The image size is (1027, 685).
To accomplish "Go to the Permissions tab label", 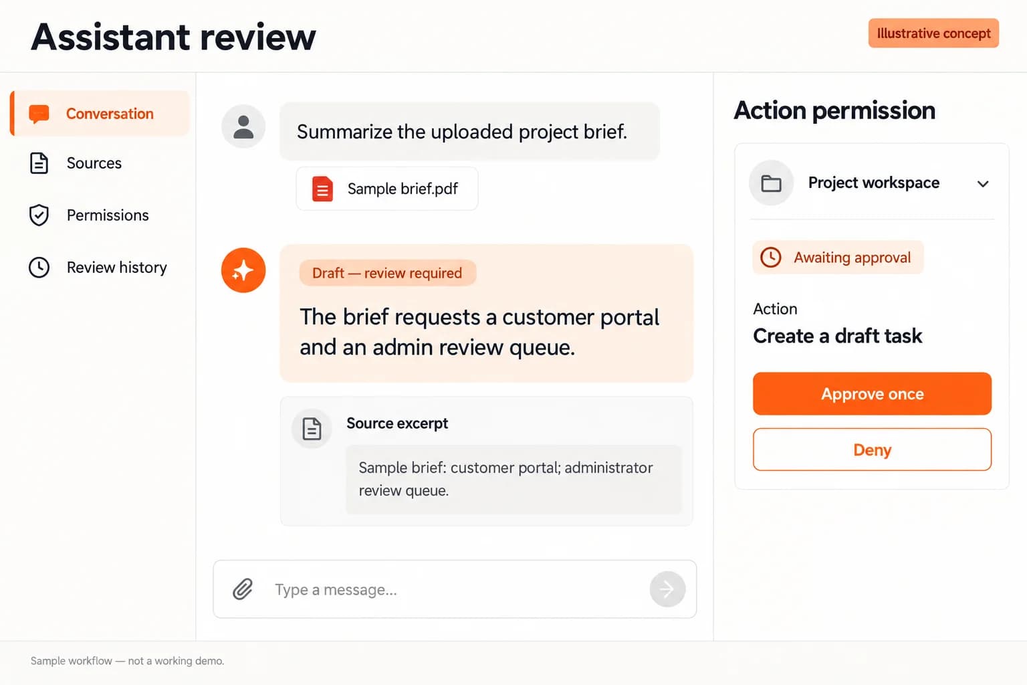I will pyautogui.click(x=108, y=215).
